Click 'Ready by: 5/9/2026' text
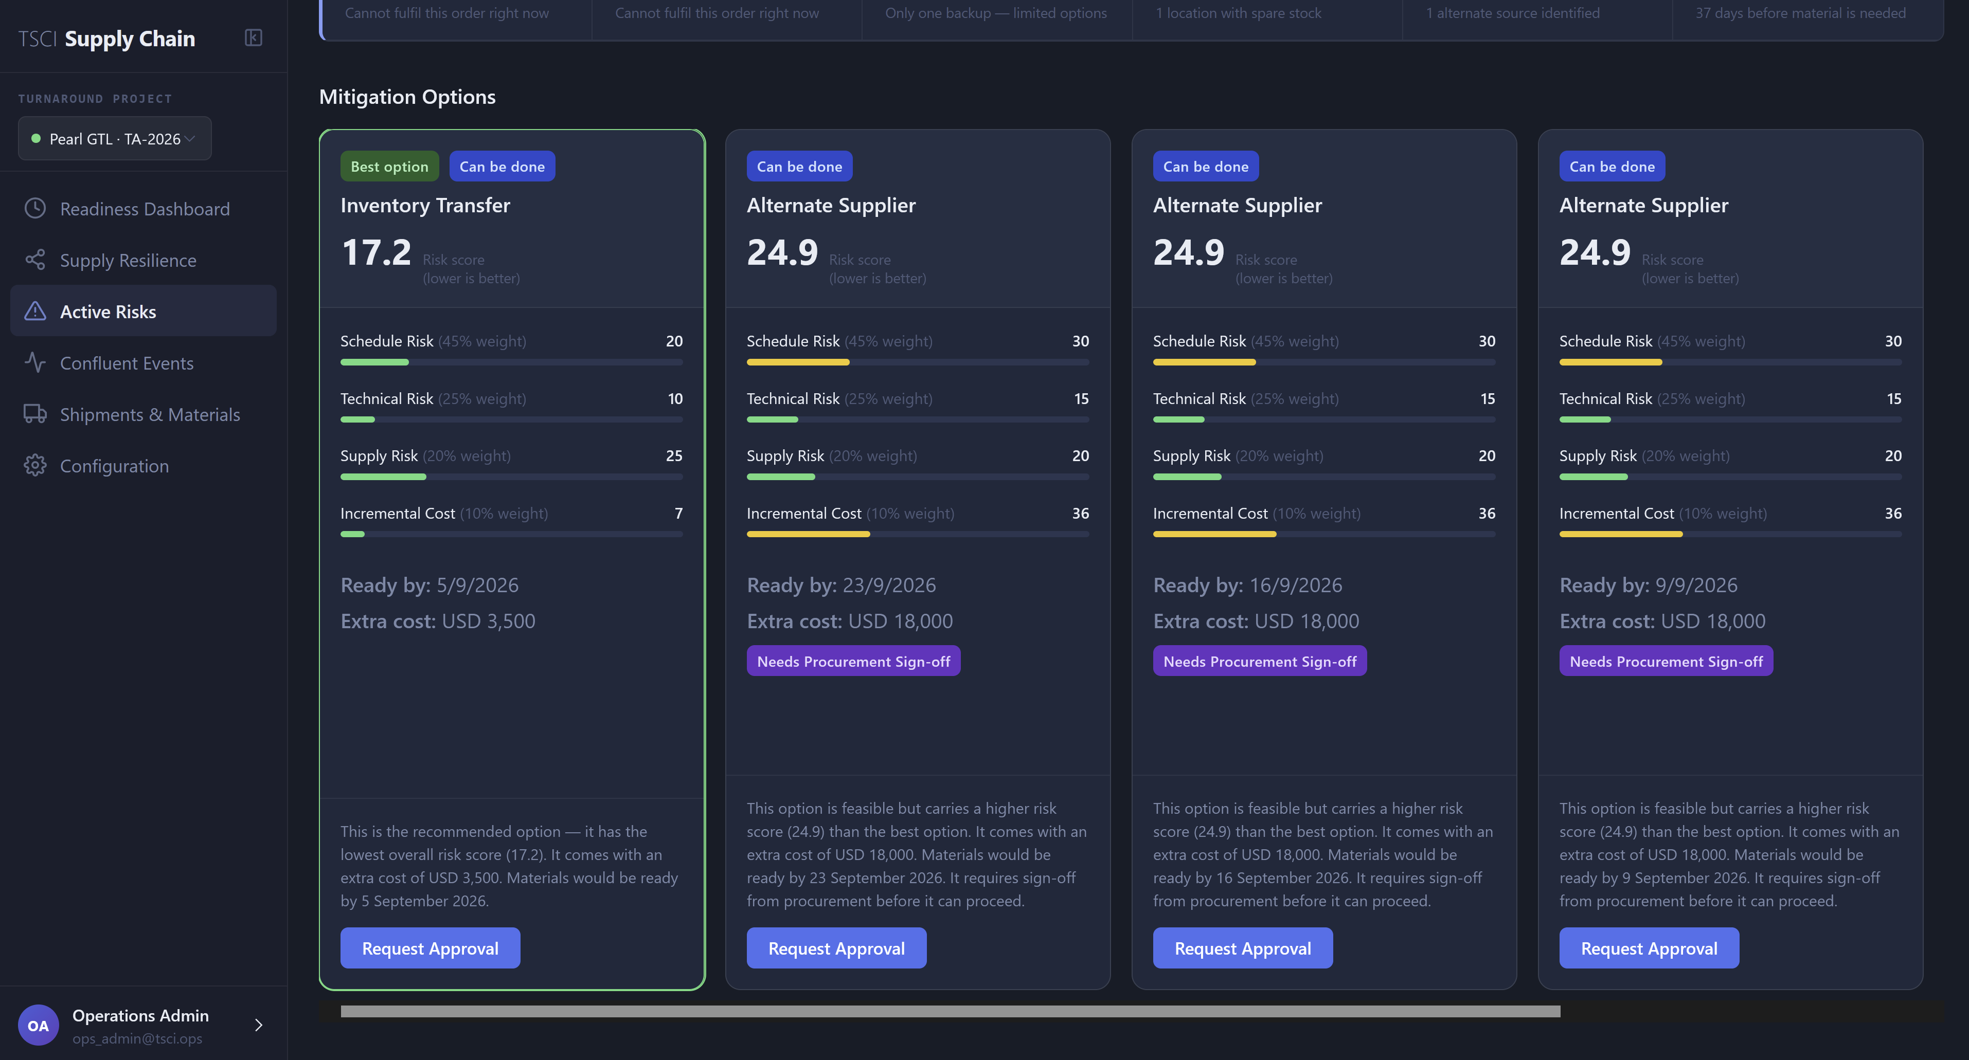 [x=429, y=585]
